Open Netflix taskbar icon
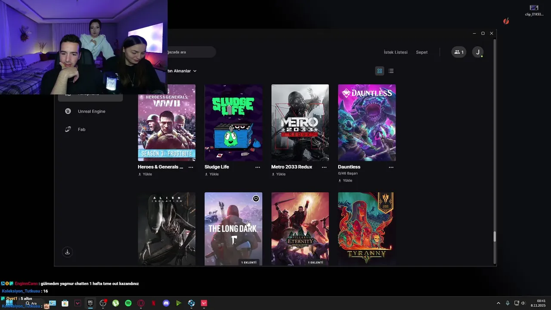Screen dimensions: 551x310 pyautogui.click(x=154, y=303)
